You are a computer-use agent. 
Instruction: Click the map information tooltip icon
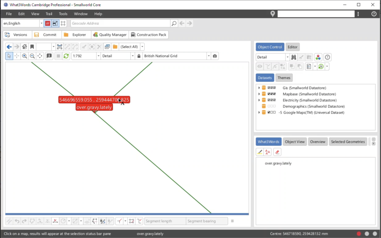(49, 56)
